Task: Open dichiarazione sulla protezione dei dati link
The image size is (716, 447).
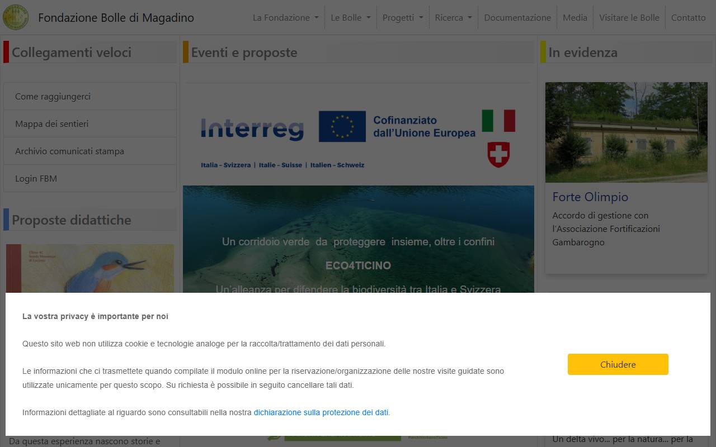Action: [321, 412]
